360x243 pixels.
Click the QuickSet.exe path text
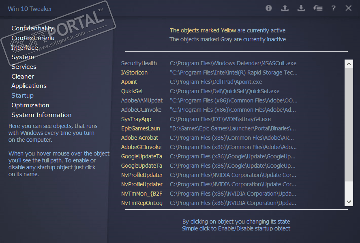(x=225, y=91)
